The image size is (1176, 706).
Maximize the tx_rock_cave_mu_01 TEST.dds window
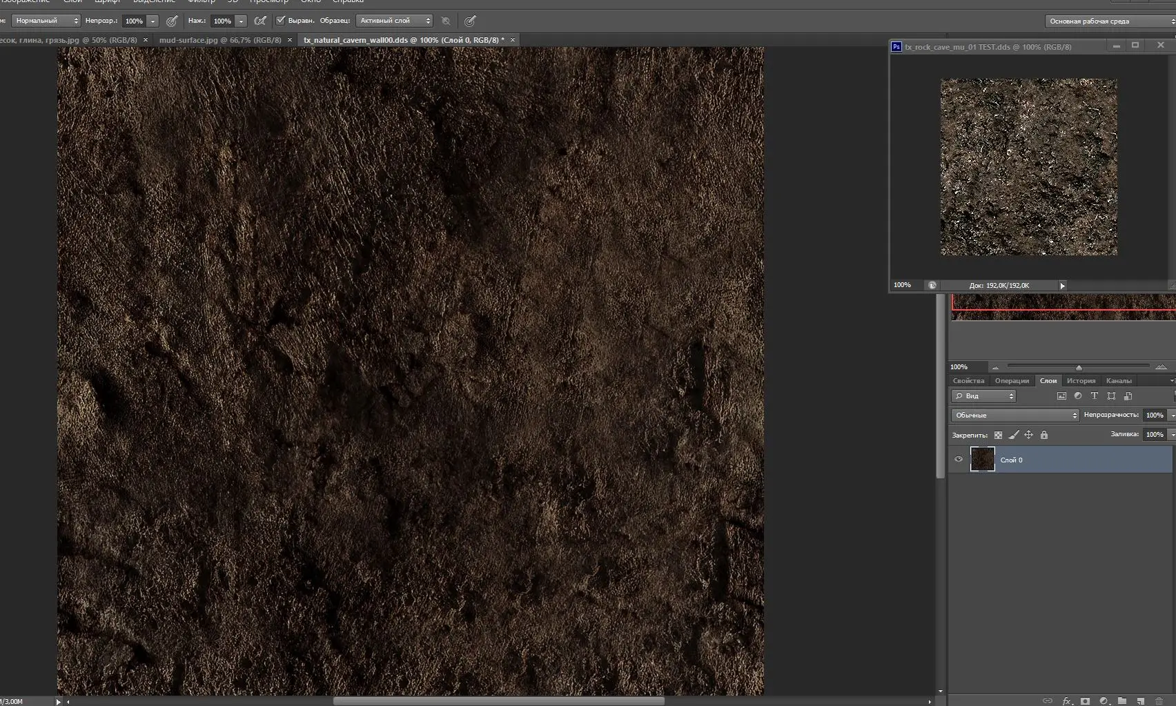pos(1135,46)
